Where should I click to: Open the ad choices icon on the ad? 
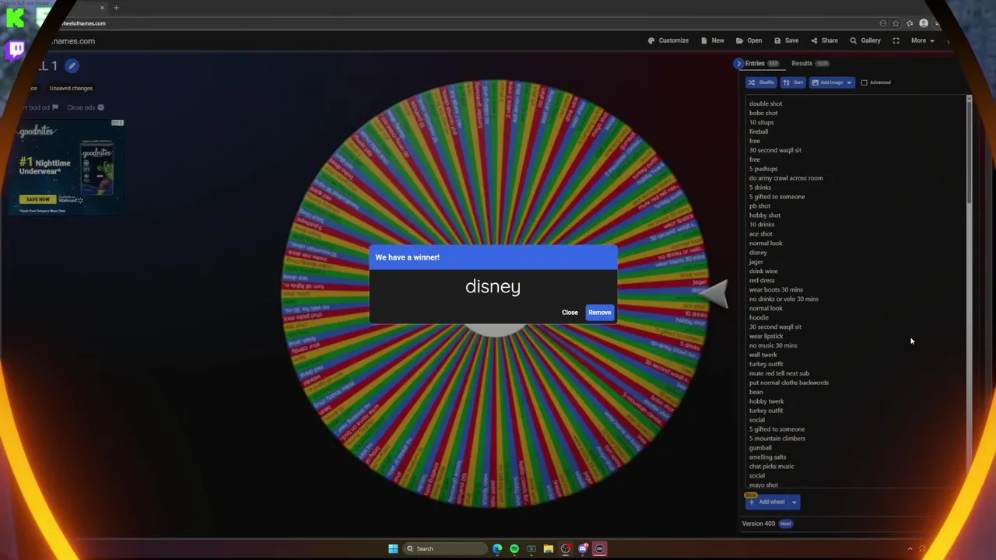(x=117, y=123)
